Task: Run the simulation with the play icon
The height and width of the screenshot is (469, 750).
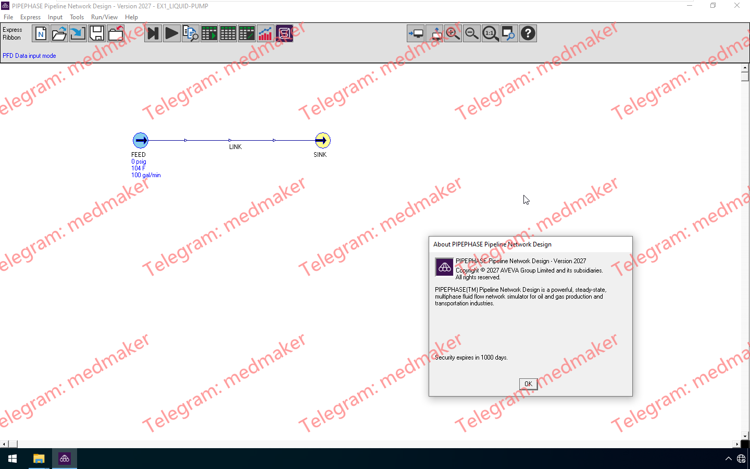Action: click(x=172, y=34)
